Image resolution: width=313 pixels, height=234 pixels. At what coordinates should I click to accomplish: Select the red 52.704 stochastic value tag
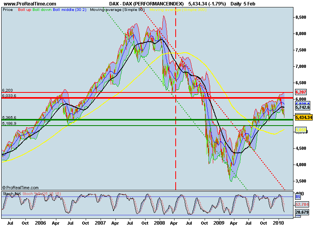pos(302,204)
